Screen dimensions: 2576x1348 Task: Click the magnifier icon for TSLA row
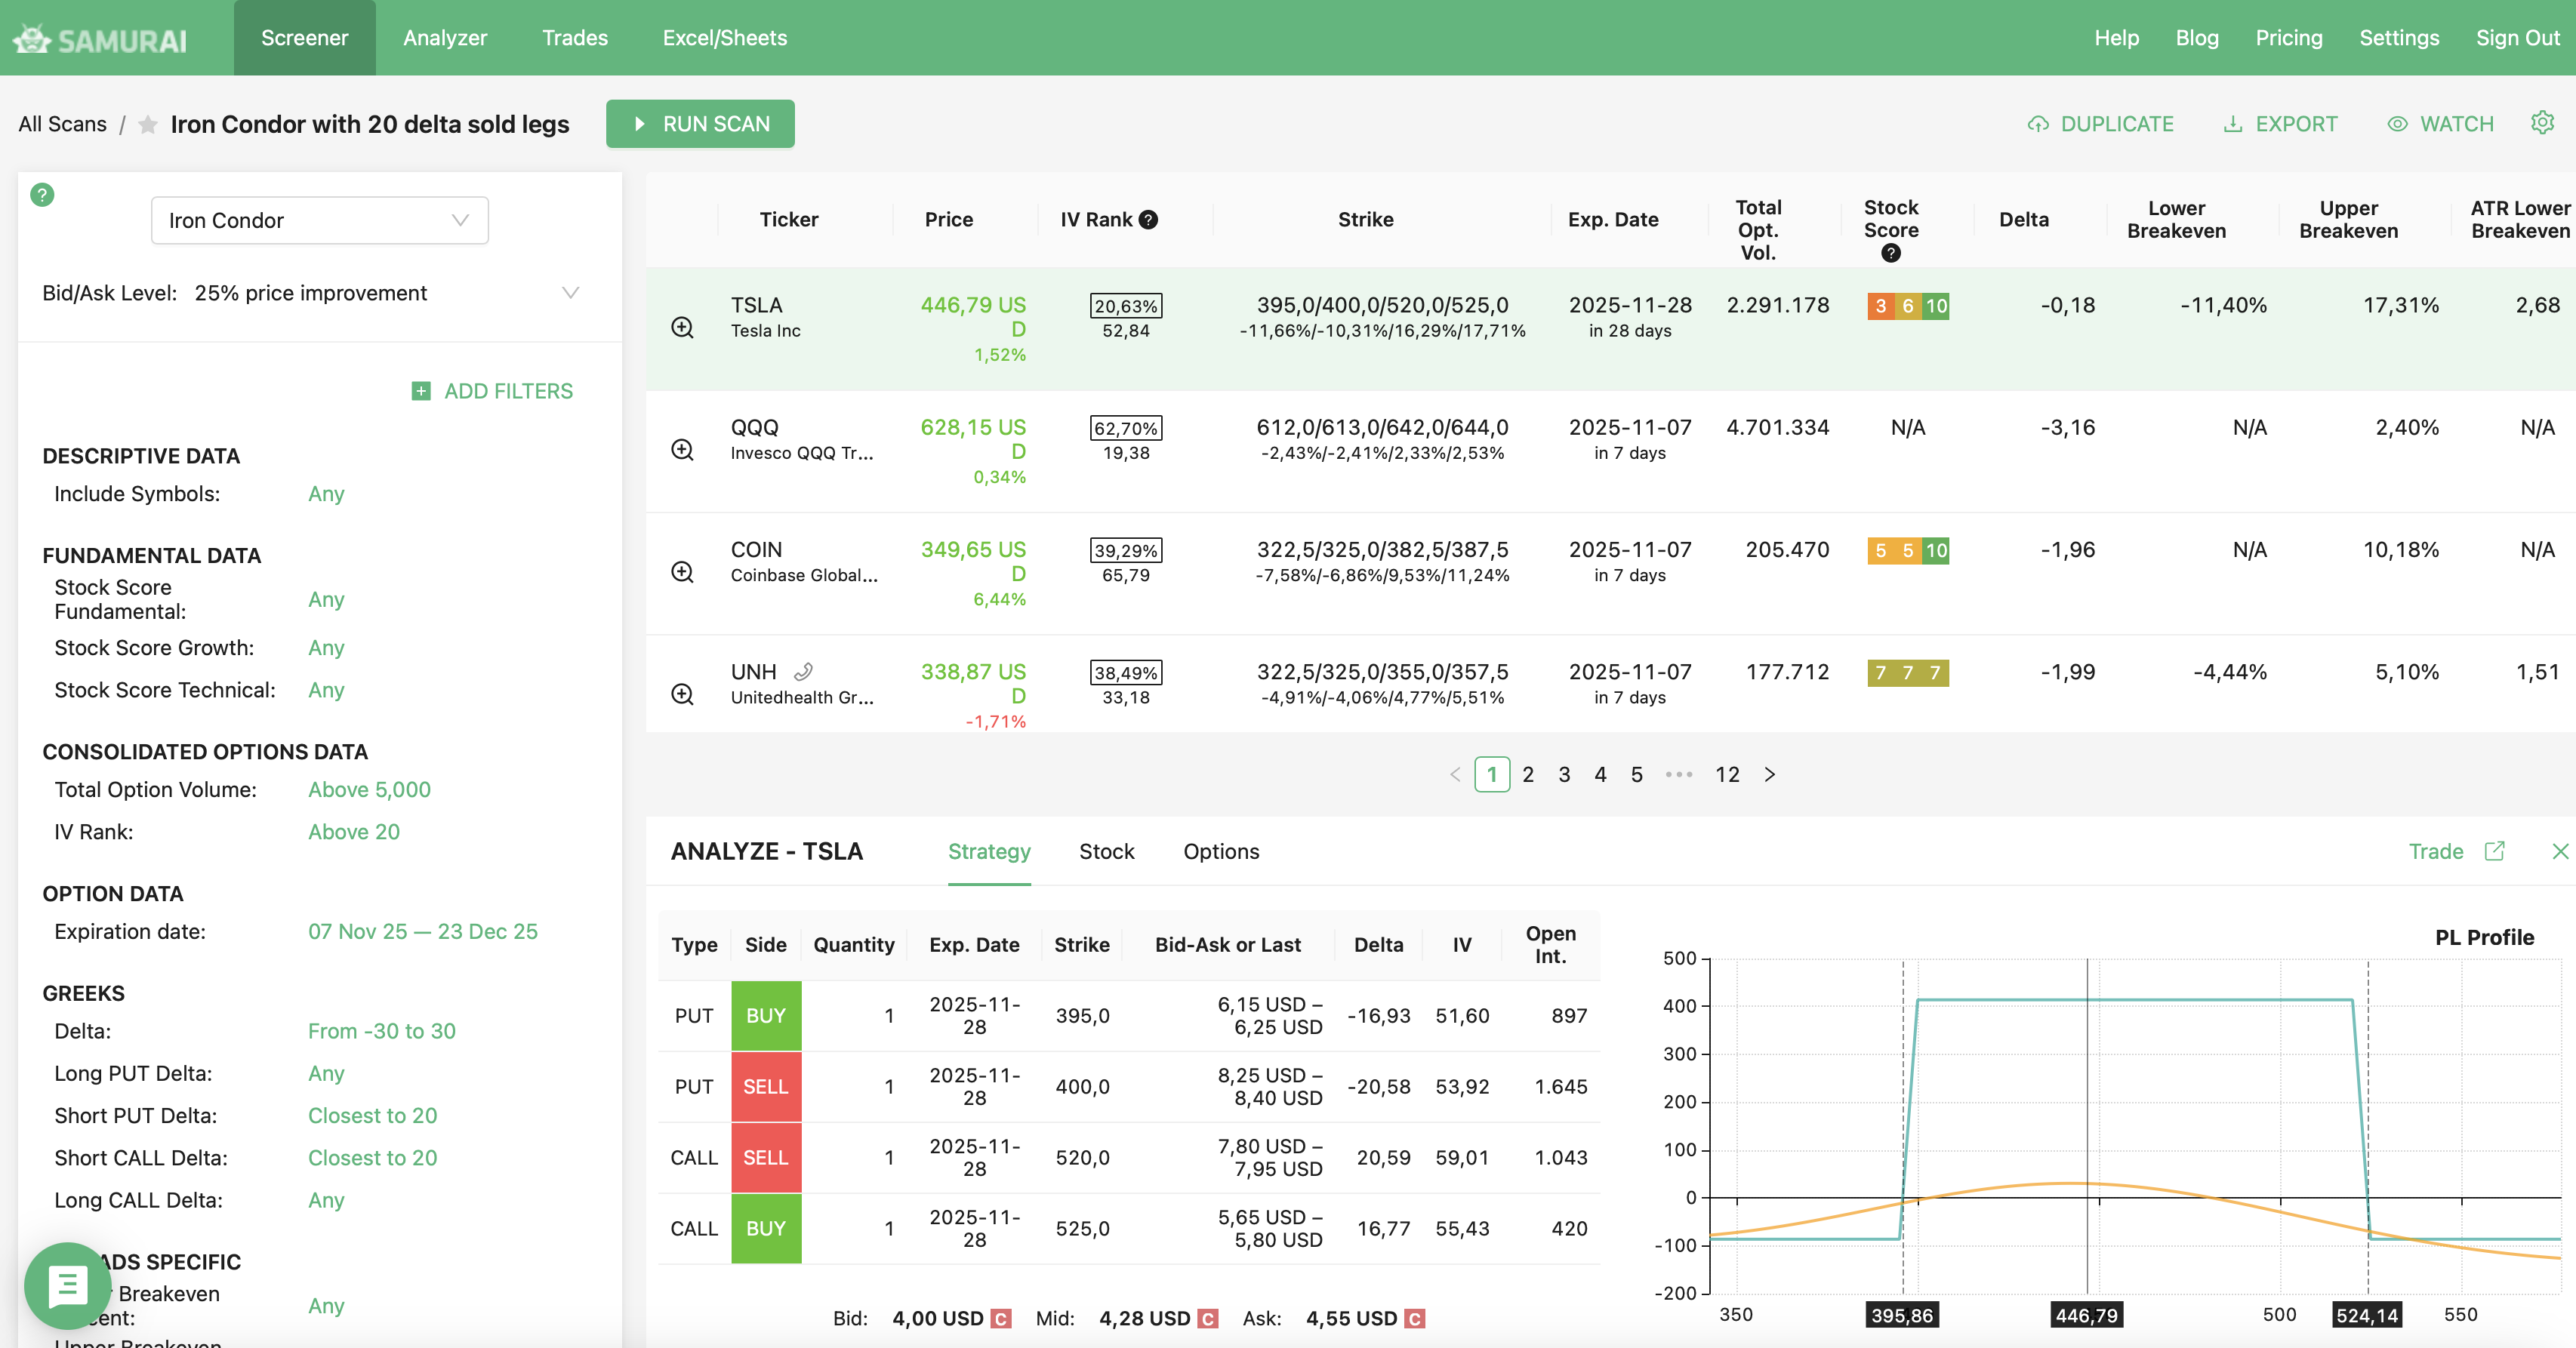[x=682, y=327]
